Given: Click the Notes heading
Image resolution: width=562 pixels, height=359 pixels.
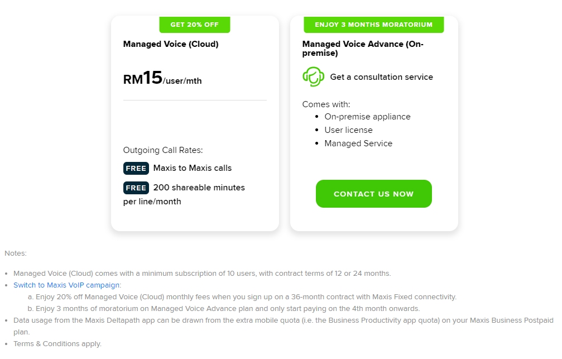Looking at the screenshot, I should 16,253.
